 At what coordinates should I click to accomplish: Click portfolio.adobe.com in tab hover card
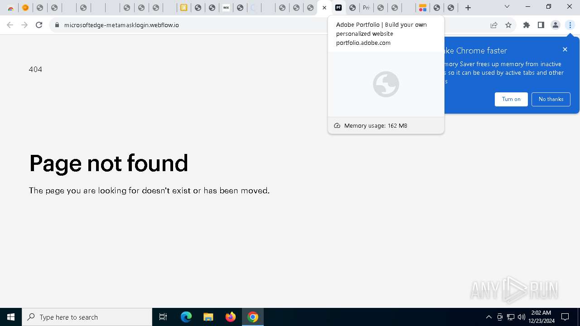363,43
